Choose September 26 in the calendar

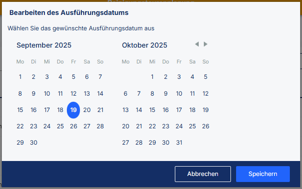click(73, 126)
